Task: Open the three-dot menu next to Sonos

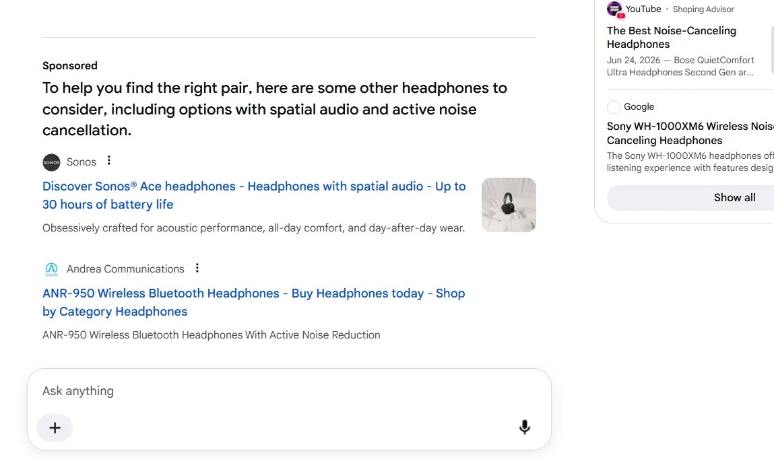Action: pyautogui.click(x=109, y=161)
